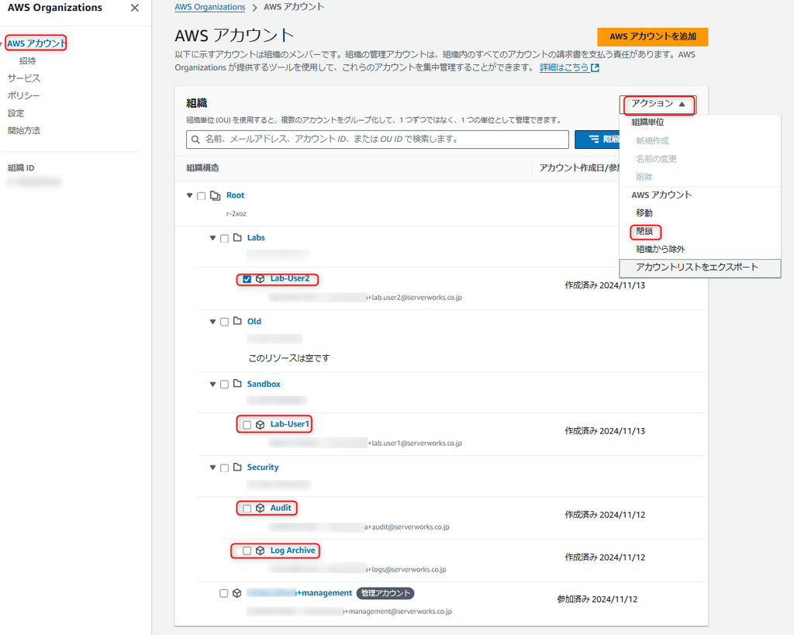Click the 管理アカウント badge
Viewport: 794px width, 635px height.
coord(385,593)
